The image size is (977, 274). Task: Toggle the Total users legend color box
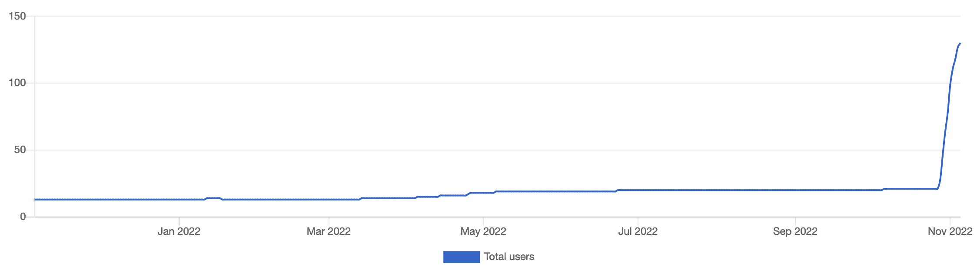pos(461,257)
